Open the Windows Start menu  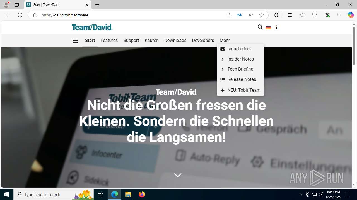click(x=7, y=194)
